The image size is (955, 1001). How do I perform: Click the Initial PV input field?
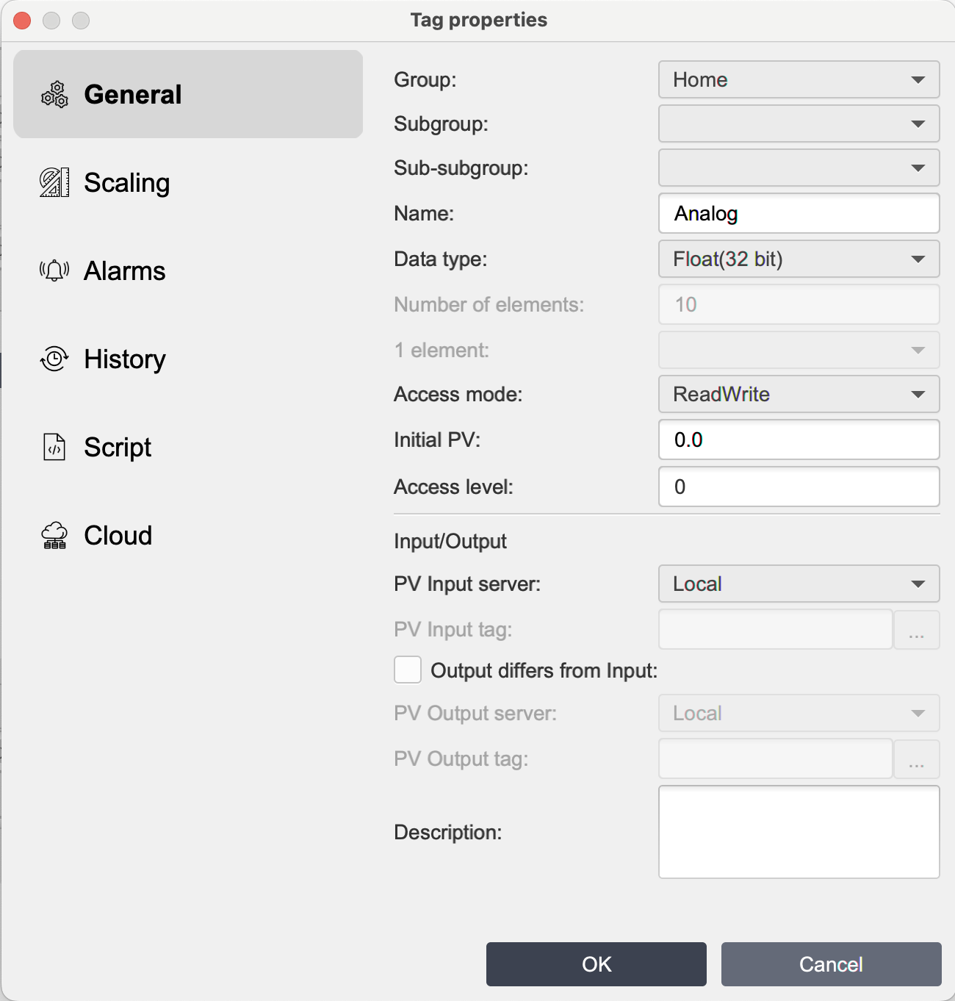799,439
